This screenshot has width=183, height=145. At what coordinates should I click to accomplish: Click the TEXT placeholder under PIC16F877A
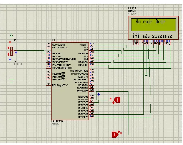click(x=55, y=124)
